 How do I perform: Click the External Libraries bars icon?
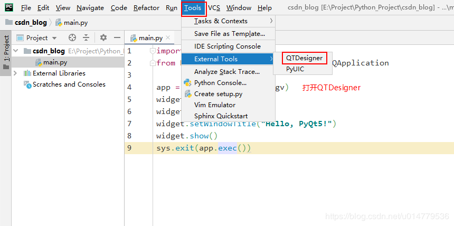27,73
